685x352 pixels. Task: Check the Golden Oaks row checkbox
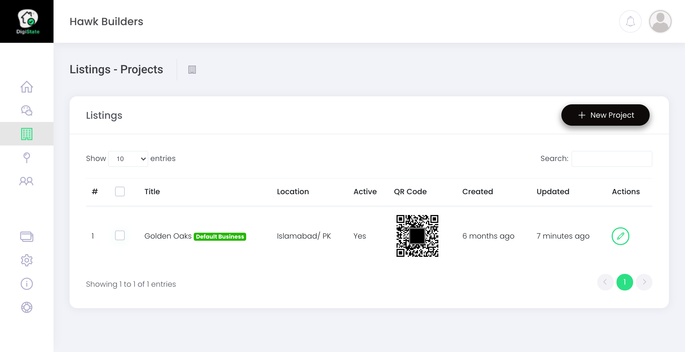120,235
